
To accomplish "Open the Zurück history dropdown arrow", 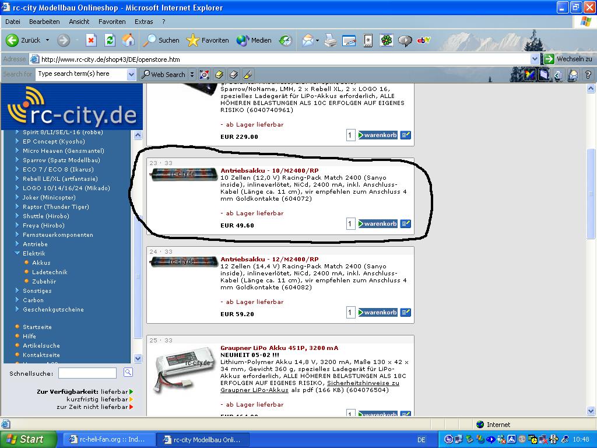I will coord(48,40).
